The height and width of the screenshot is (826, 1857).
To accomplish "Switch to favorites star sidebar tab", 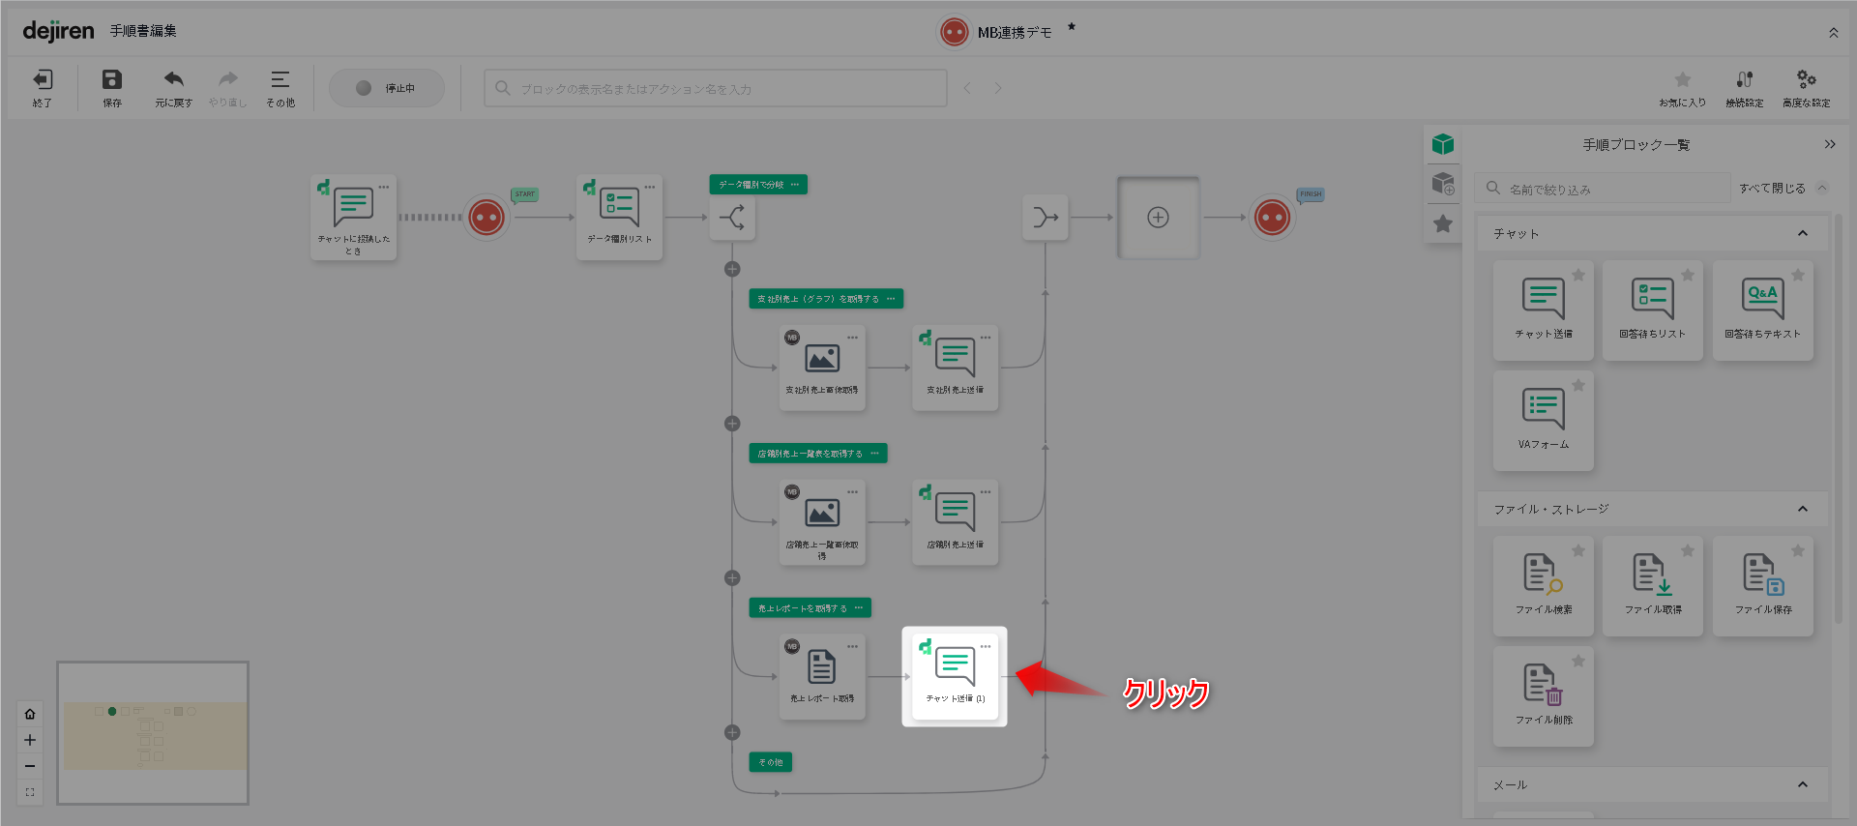I will (x=1443, y=223).
